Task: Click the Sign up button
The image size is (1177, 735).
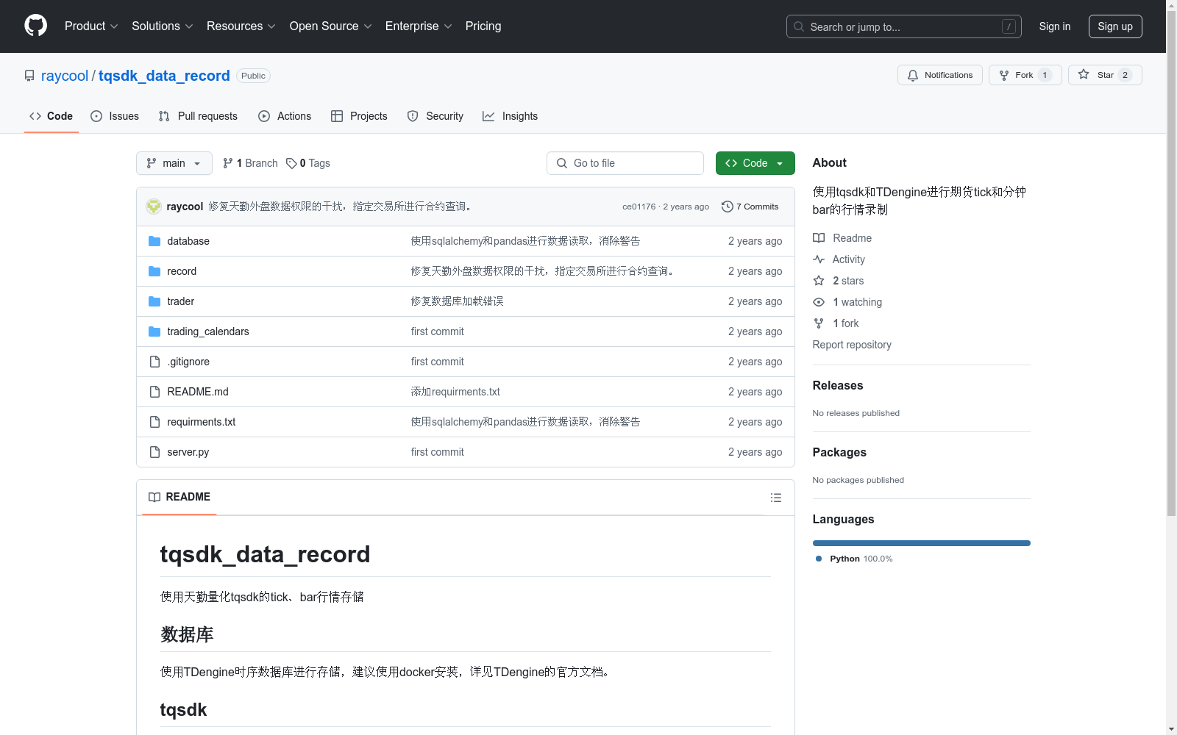Action: point(1115,26)
